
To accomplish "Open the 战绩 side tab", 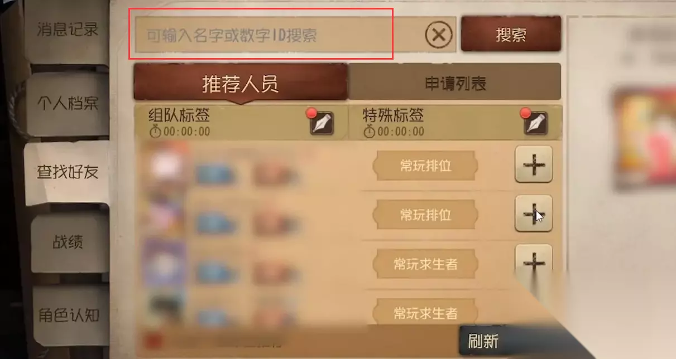I will click(68, 242).
